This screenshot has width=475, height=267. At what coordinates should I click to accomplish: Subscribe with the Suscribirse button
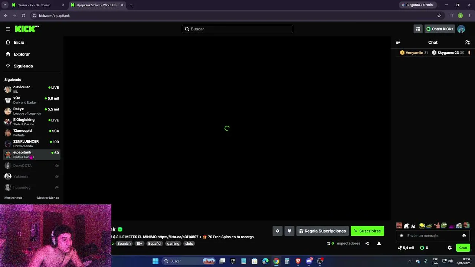click(367, 231)
